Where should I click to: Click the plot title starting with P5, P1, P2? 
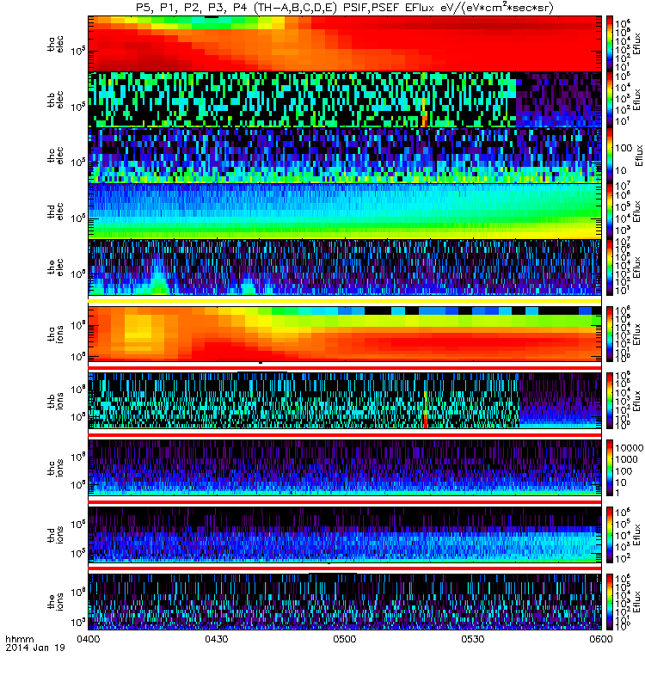[345, 8]
